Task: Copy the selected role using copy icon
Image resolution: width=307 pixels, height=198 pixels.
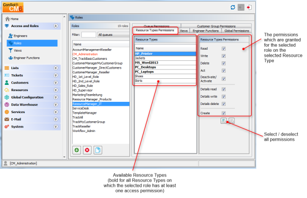Action: (98, 150)
